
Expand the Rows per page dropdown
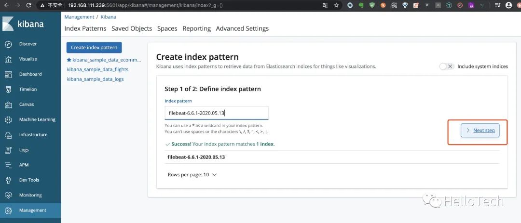[x=192, y=175]
